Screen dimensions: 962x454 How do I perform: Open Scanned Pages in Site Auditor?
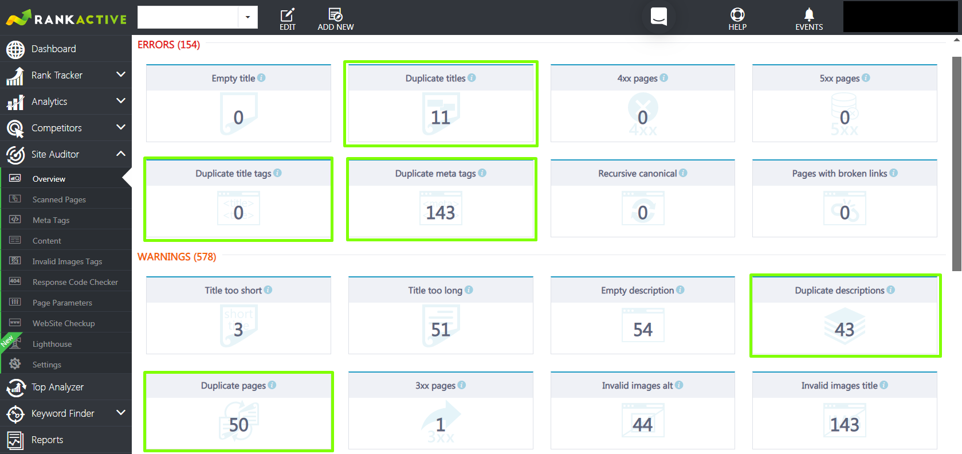pyautogui.click(x=66, y=199)
